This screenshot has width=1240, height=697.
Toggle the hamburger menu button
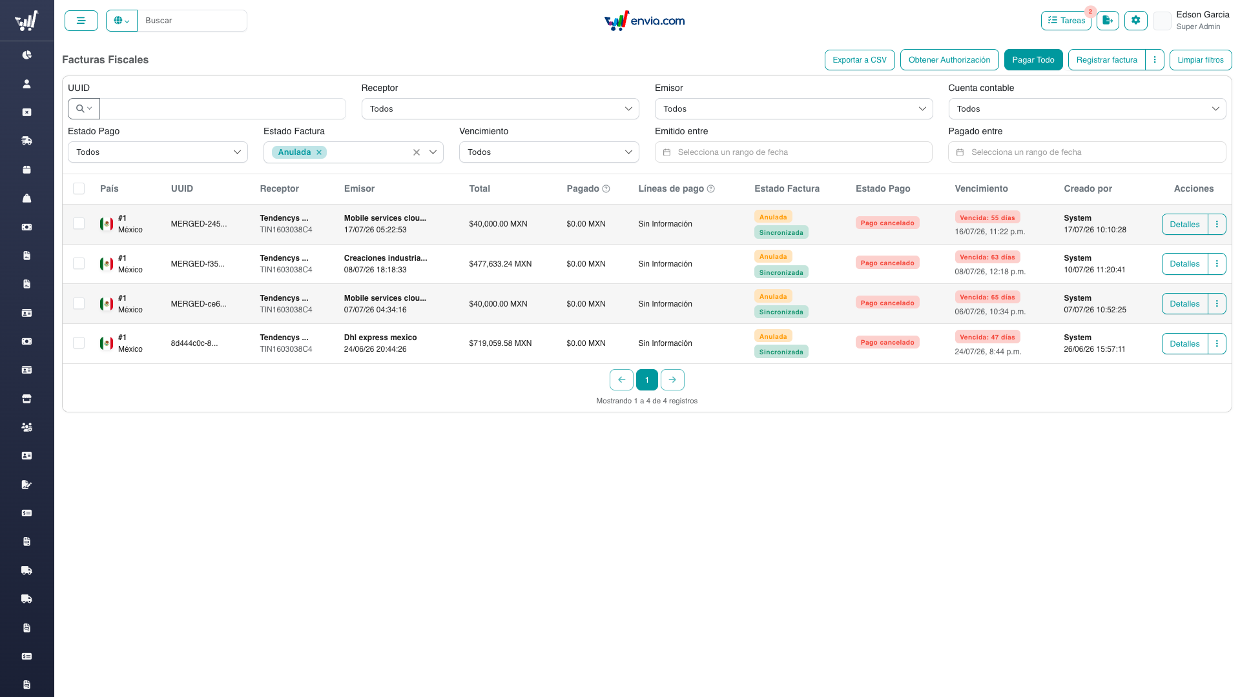coord(81,21)
